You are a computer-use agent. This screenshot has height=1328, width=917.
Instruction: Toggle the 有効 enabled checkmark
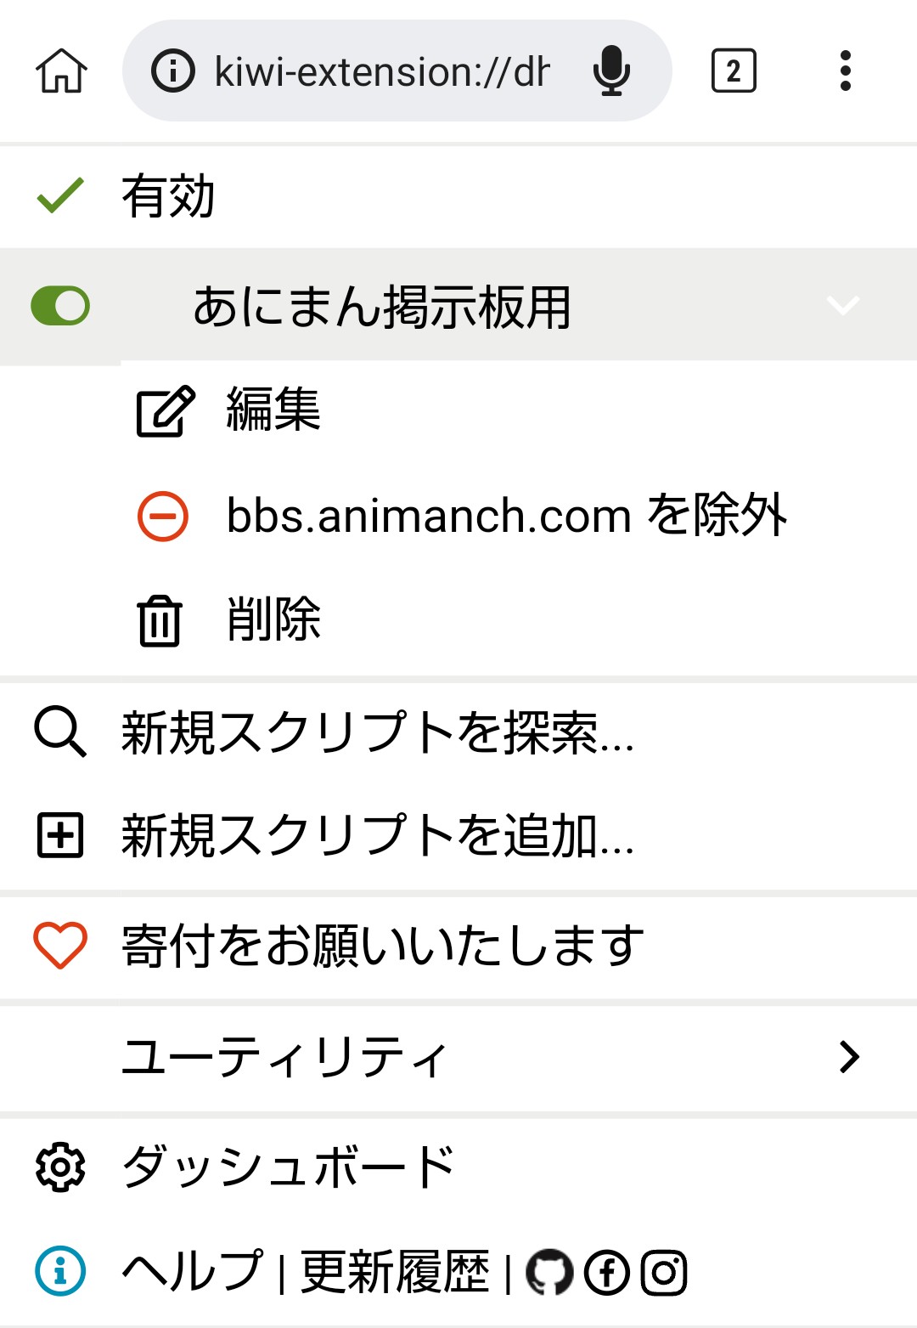click(x=61, y=195)
